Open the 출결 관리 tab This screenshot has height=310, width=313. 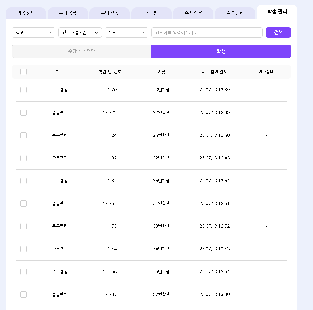click(x=235, y=13)
